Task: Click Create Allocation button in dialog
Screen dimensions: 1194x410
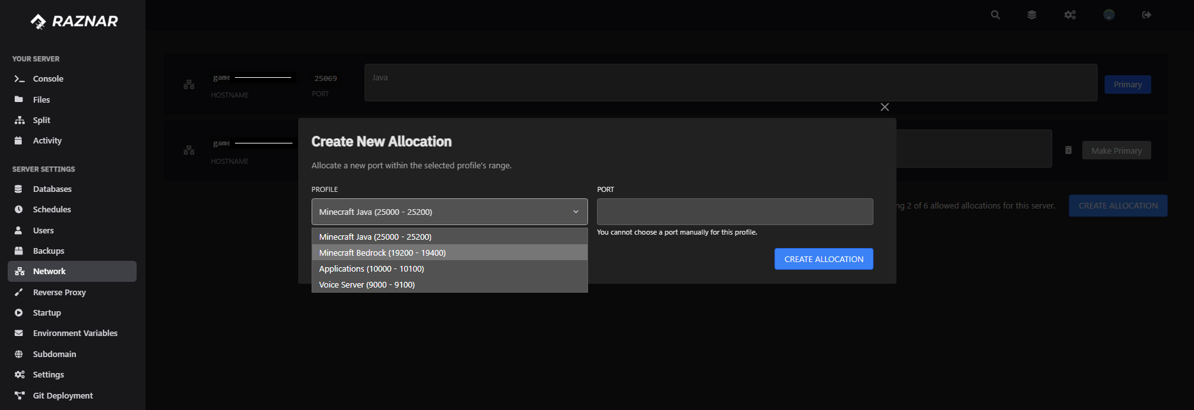Action: tap(823, 259)
